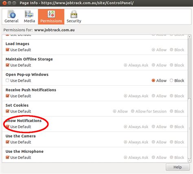Viewport: 193px width, 174px height.
Task: Open the General tab icon
Action: pyautogui.click(x=12, y=14)
